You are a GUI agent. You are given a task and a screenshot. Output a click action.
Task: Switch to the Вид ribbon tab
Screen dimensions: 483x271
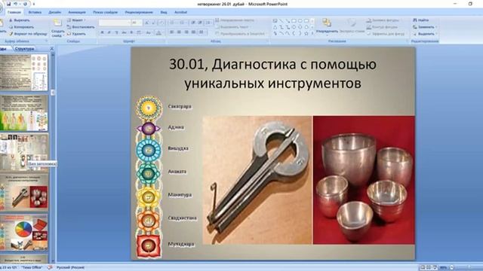tap(164, 12)
